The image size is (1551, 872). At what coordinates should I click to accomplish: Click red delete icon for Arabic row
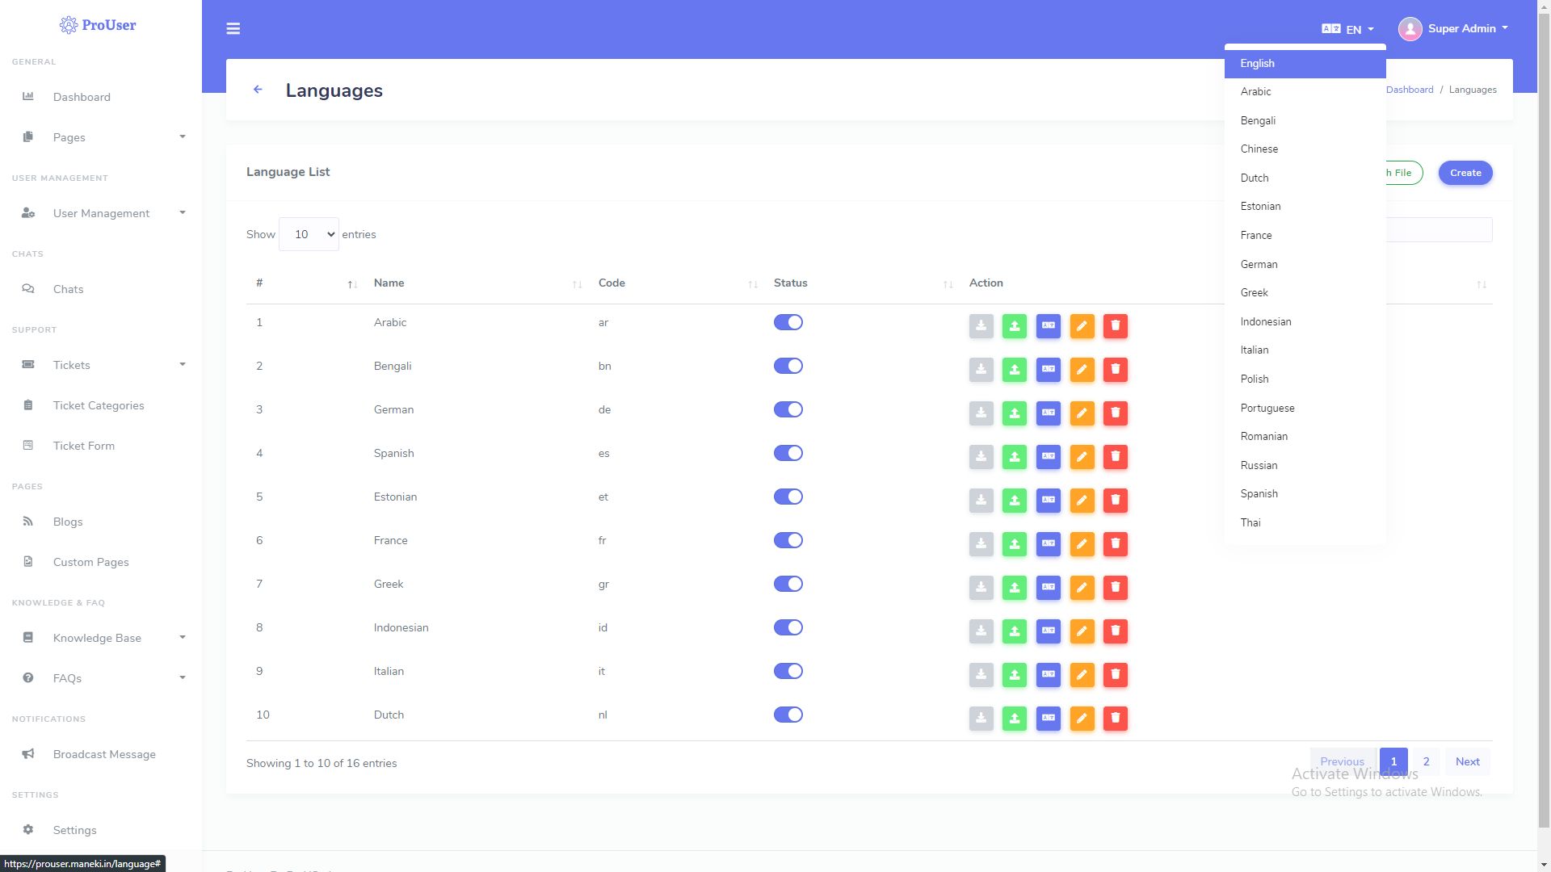coord(1115,326)
